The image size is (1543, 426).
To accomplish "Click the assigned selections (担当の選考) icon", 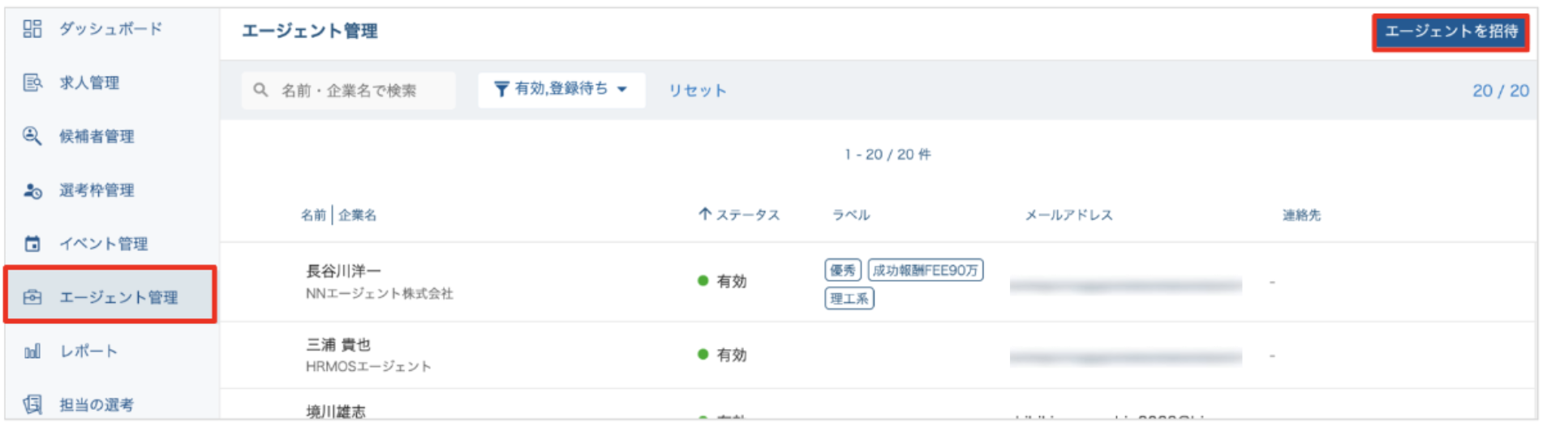I will 32,404.
